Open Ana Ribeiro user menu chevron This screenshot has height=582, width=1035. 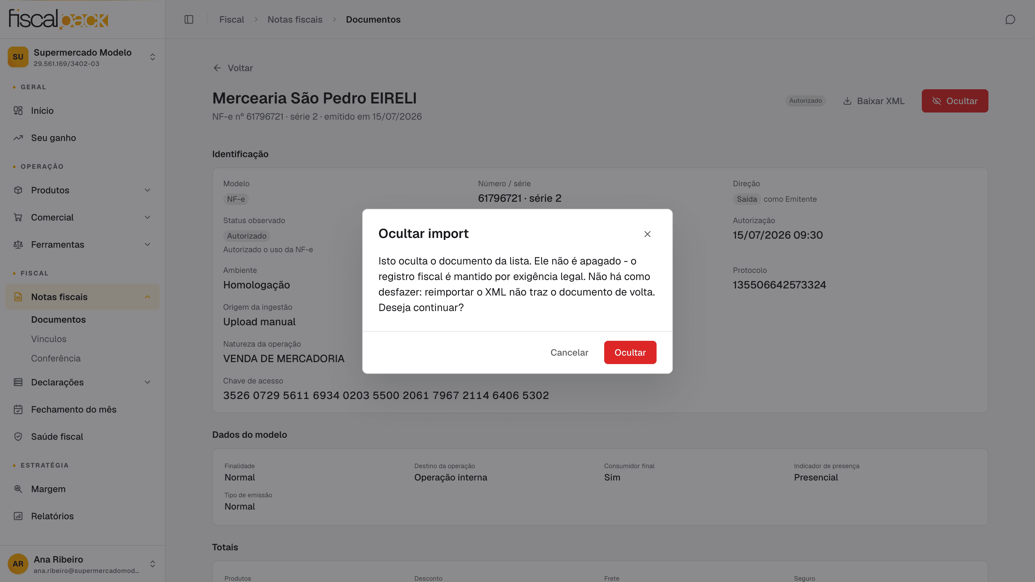152,564
